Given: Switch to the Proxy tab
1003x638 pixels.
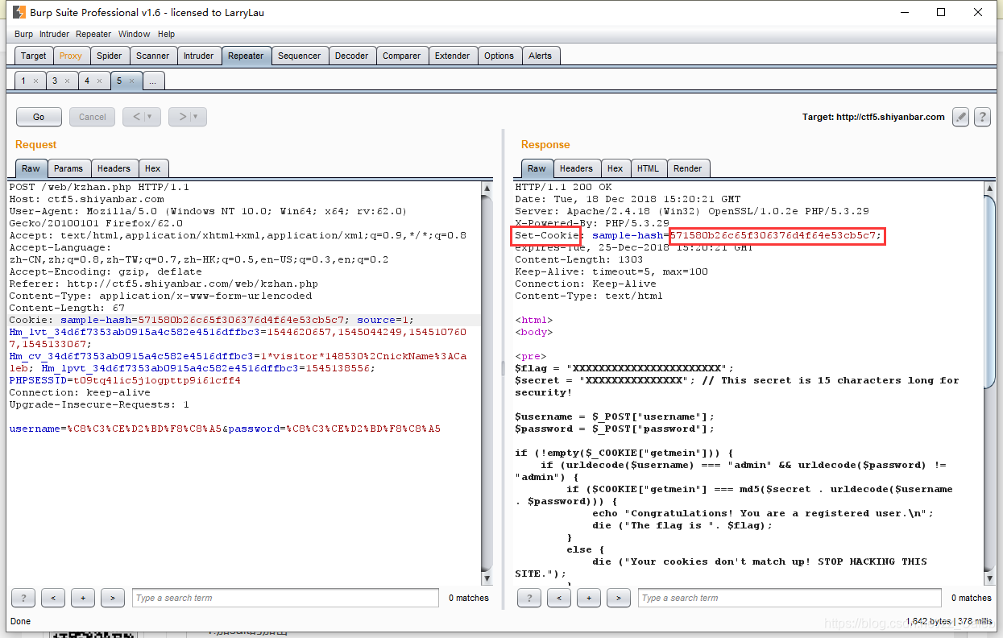Looking at the screenshot, I should (x=71, y=56).
